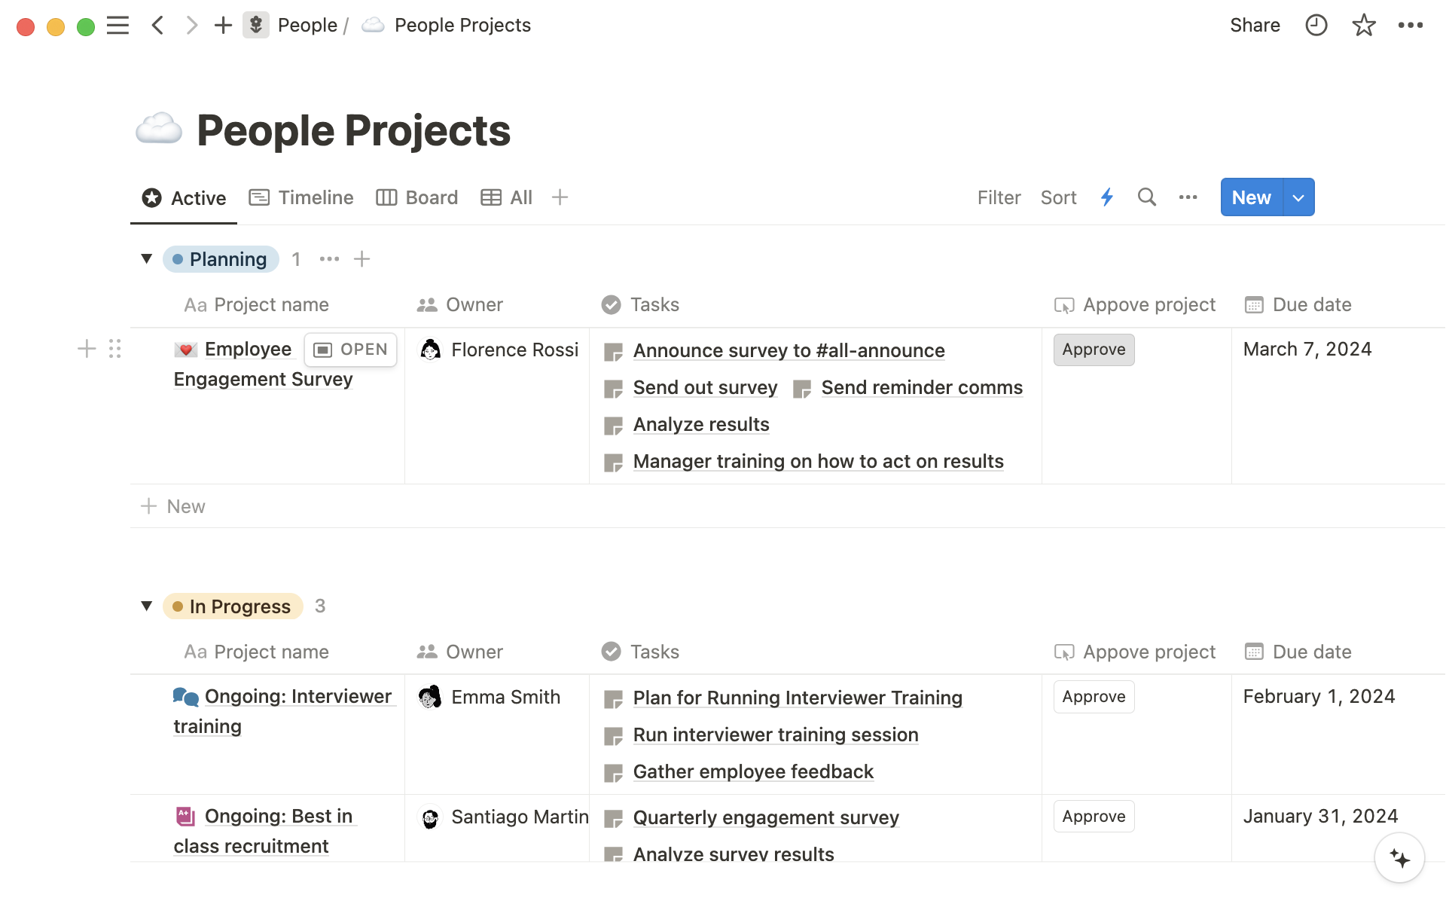Viewport: 1446px width, 904px height.
Task: Toggle the Planning section options menu
Action: tap(328, 258)
